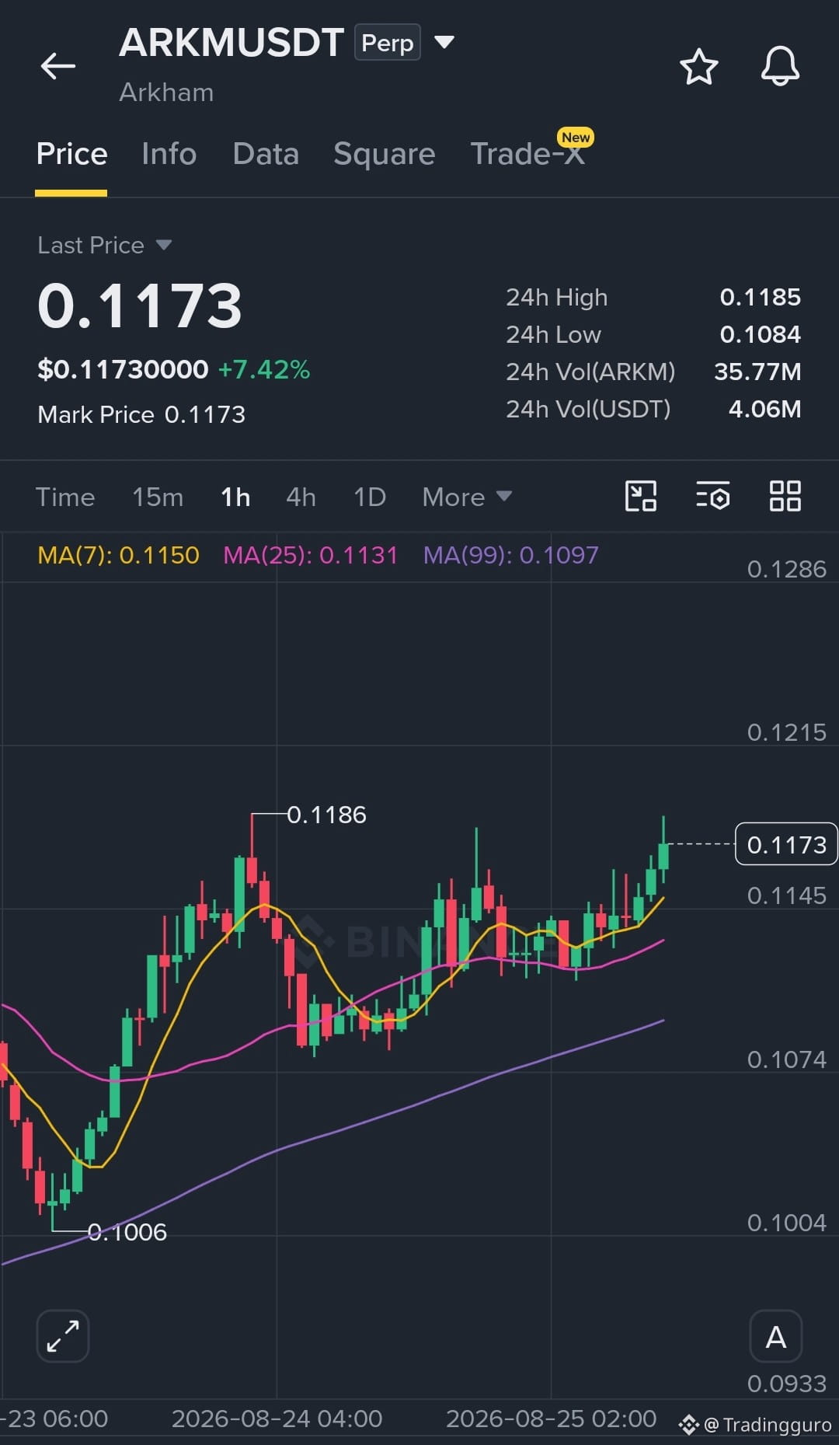This screenshot has width=839, height=1445.
Task: Go back using the left arrow
Action: [58, 66]
